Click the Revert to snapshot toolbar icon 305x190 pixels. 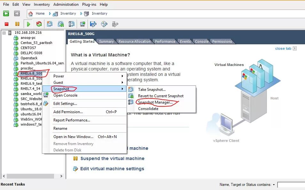pos(61,24)
